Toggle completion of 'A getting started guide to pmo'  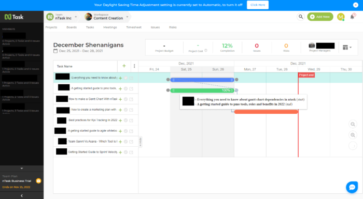pyautogui.click(x=125, y=89)
